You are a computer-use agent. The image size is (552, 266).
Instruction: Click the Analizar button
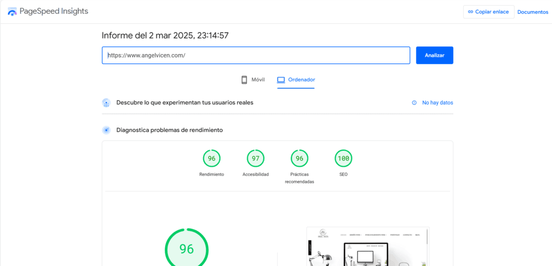[434, 55]
